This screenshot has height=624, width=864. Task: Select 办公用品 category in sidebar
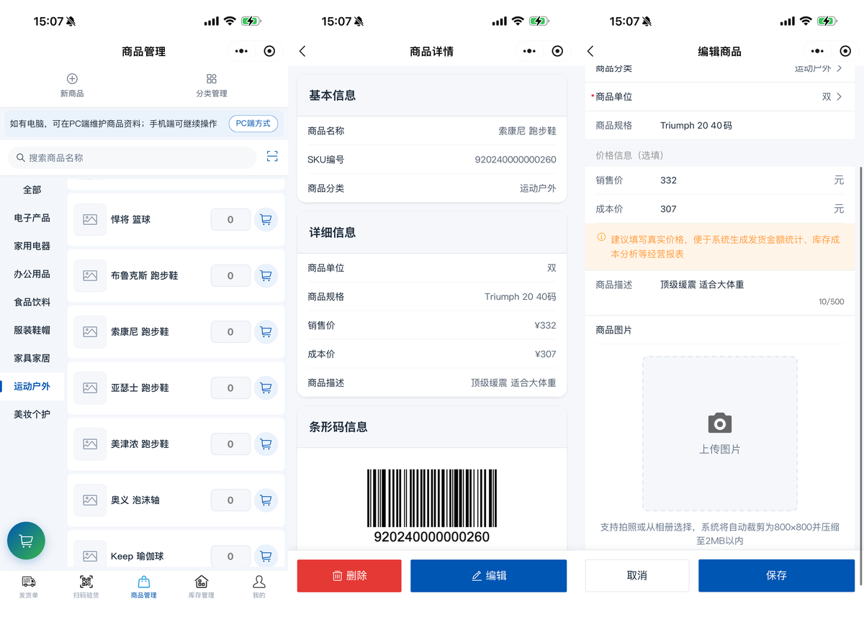(x=32, y=274)
